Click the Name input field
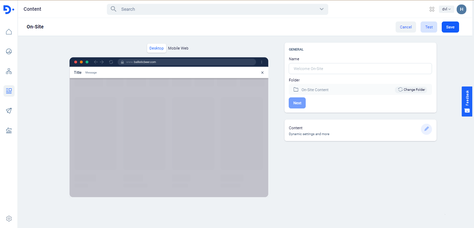474x228 pixels. [x=360, y=69]
